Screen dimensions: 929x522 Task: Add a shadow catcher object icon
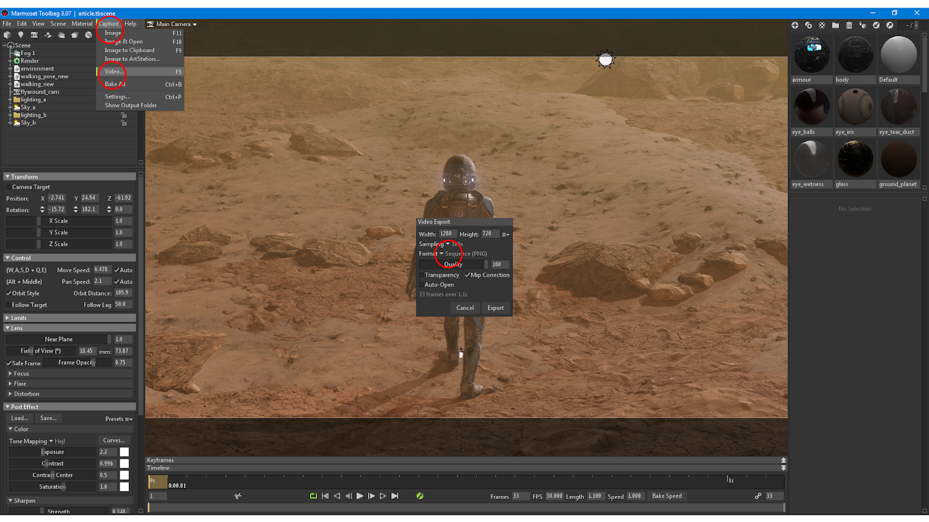click(x=48, y=35)
